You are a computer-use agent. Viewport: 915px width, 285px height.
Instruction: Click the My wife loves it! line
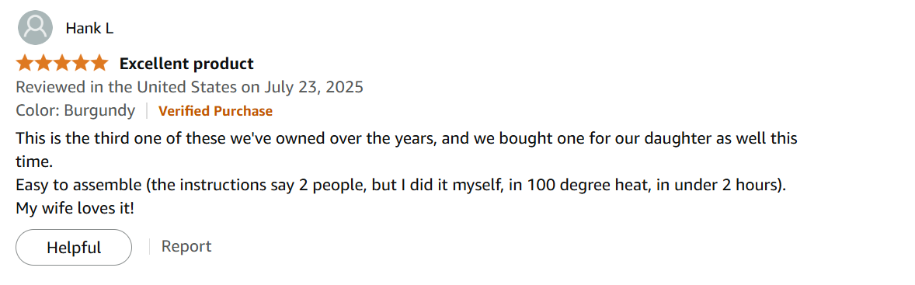point(75,208)
